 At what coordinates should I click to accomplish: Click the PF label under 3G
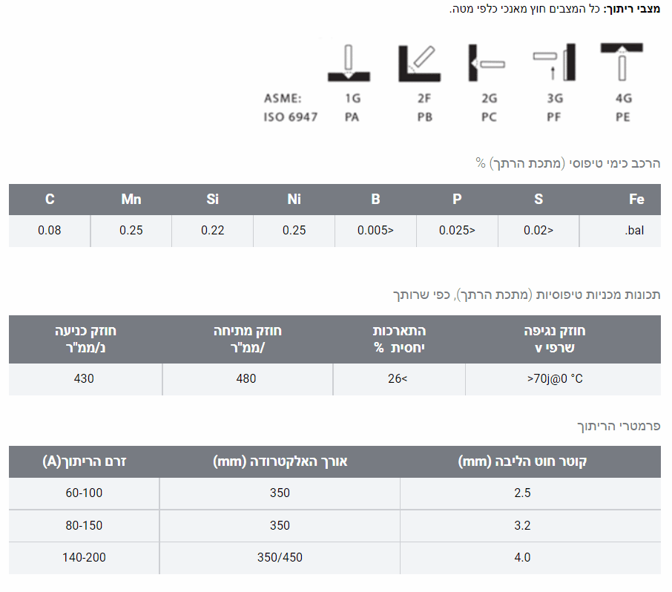coord(554,117)
